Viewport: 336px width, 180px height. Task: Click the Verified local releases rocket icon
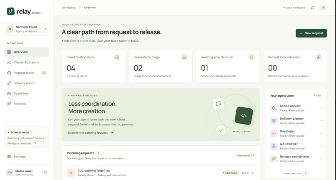coord(318,57)
